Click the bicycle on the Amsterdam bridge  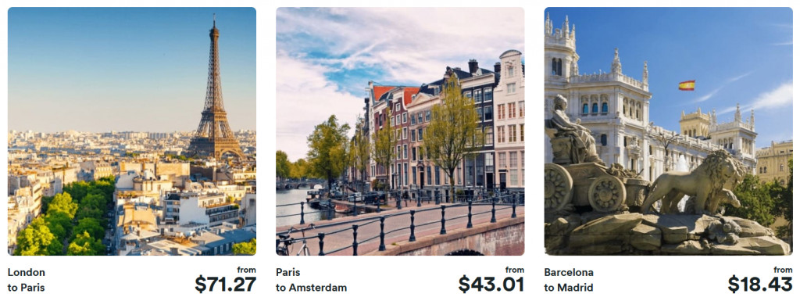(293, 242)
